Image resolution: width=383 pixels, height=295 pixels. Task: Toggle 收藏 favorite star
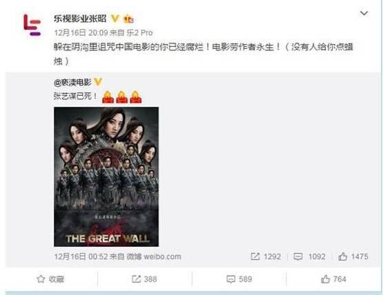tap(50, 279)
